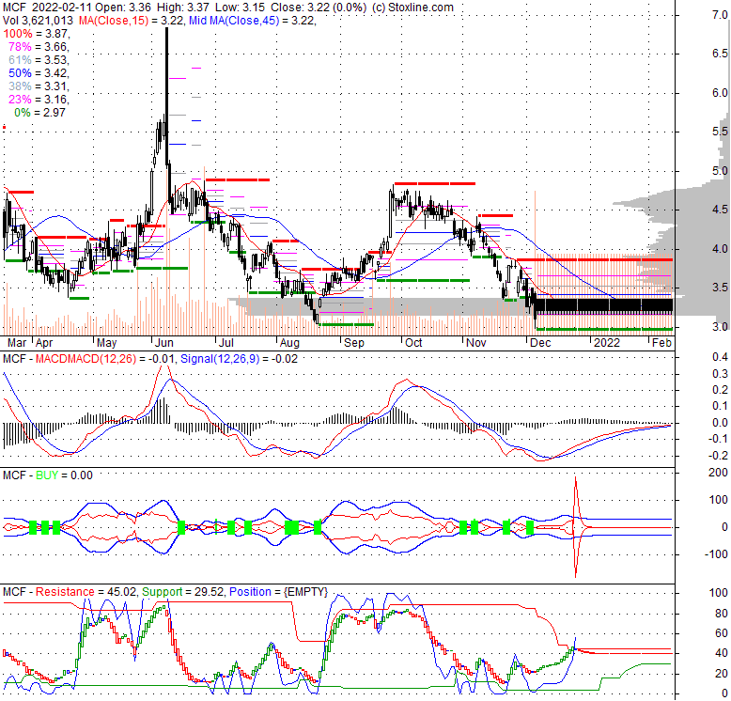The image size is (731, 701).
Task: Click the 'Apr' label on time axis
Action: pos(44,343)
